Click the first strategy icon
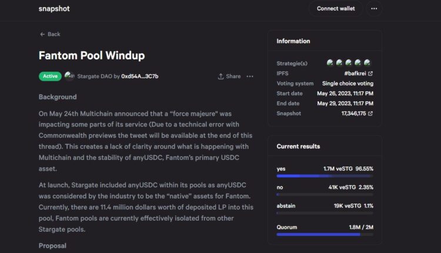The height and width of the screenshot is (253, 441). click(x=330, y=63)
